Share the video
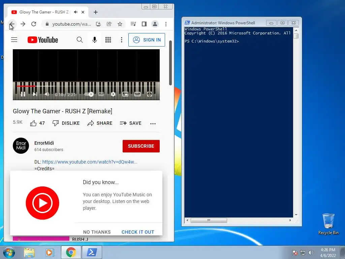 [100, 123]
